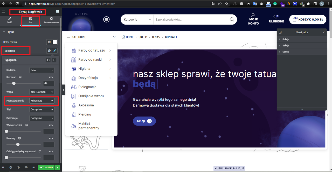This screenshot has width=332, height=172.
Task: Click the round menu icon in site header
Action: coord(106,19)
